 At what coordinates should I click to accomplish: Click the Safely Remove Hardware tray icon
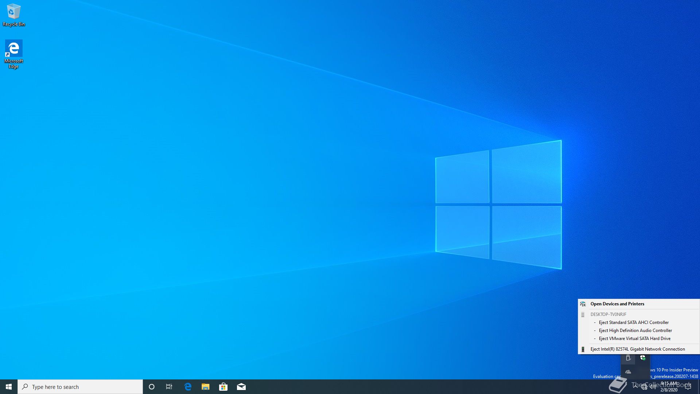628,358
